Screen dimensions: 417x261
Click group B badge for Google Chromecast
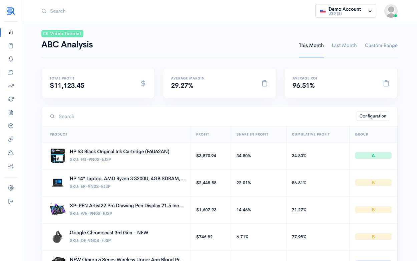[373, 237]
